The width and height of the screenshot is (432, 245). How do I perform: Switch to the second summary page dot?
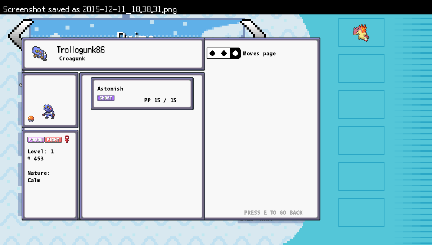tap(224, 53)
